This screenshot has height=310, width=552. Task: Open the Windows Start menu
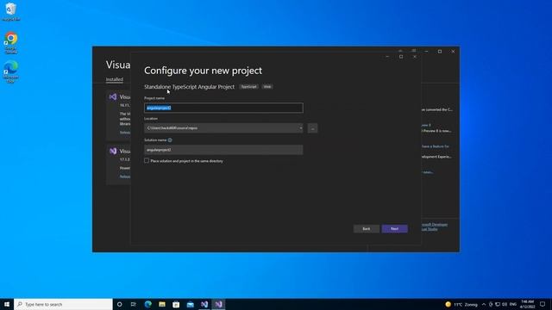click(7, 304)
